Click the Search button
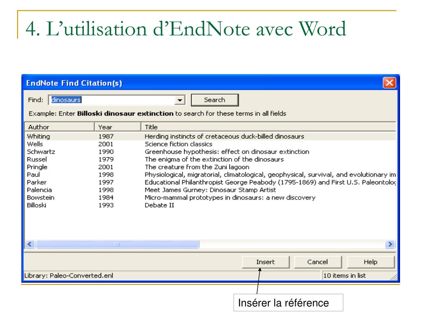The width and height of the screenshot is (421, 316). click(215, 100)
